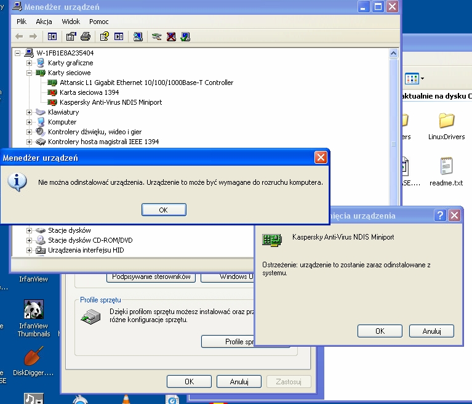Viewport: 472px width, 404px height.
Task: Click OK in the uninstall error message box
Action: click(164, 210)
